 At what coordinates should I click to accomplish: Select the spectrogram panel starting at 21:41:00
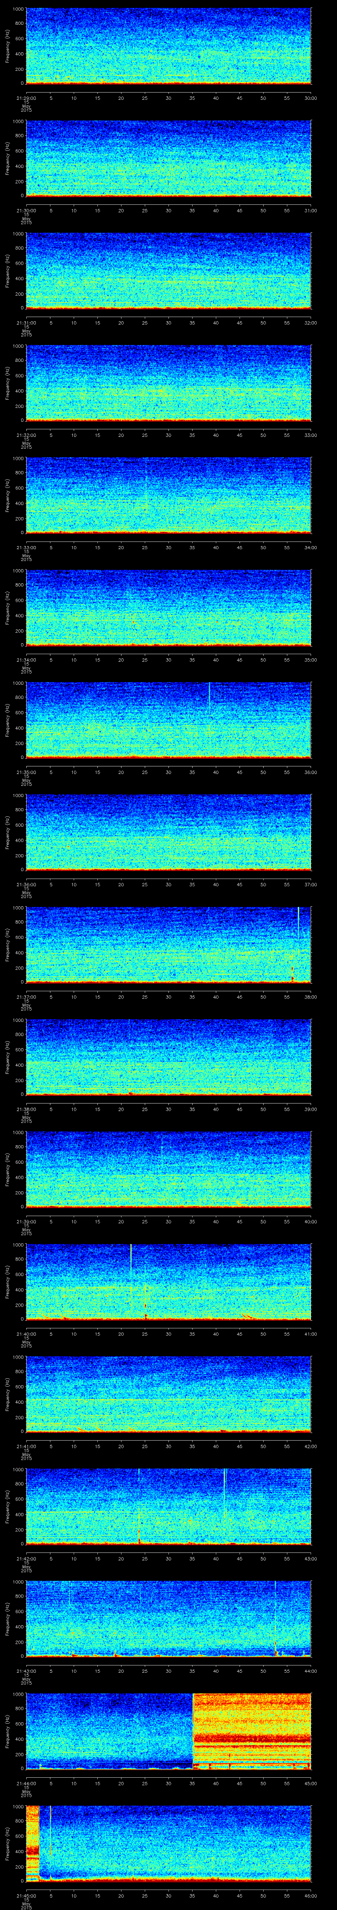click(x=168, y=1394)
